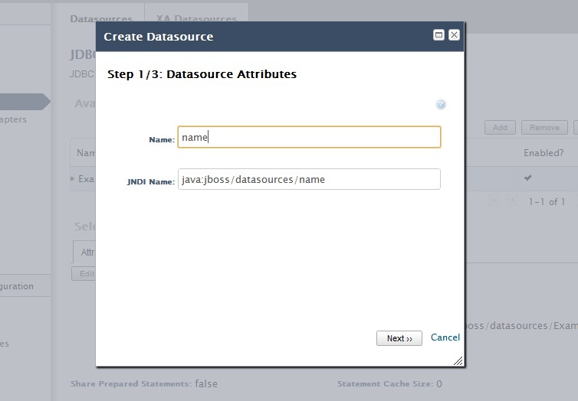
Task: Open the Attr tab in selection panel
Action: (x=85, y=252)
